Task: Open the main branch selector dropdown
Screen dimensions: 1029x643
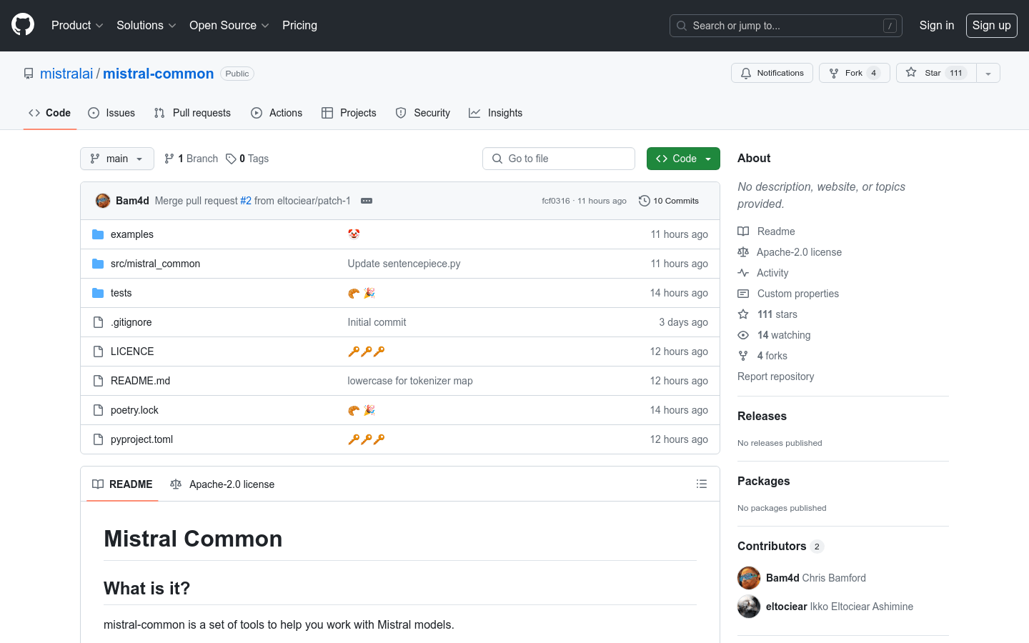Action: click(117, 159)
